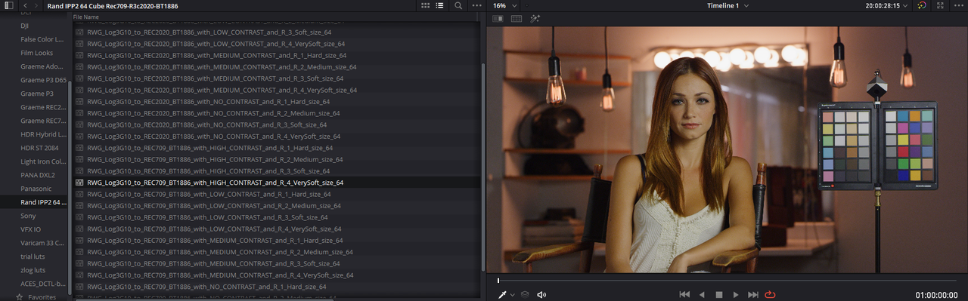The height and width of the screenshot is (301, 968).
Task: Jump to first frame
Action: (685, 294)
